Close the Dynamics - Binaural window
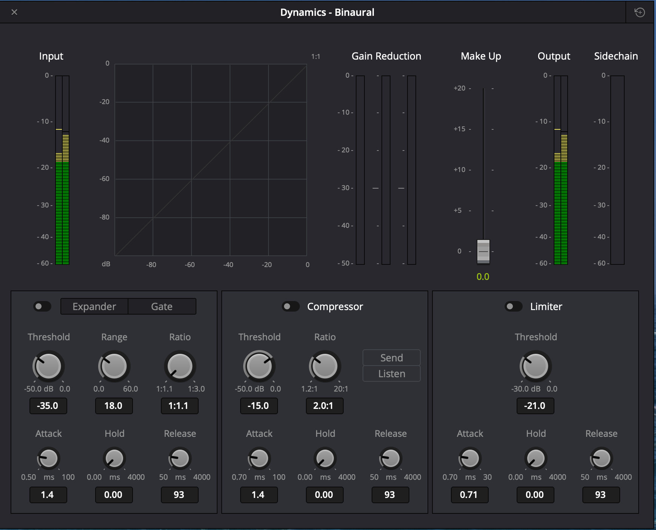 click(x=14, y=12)
